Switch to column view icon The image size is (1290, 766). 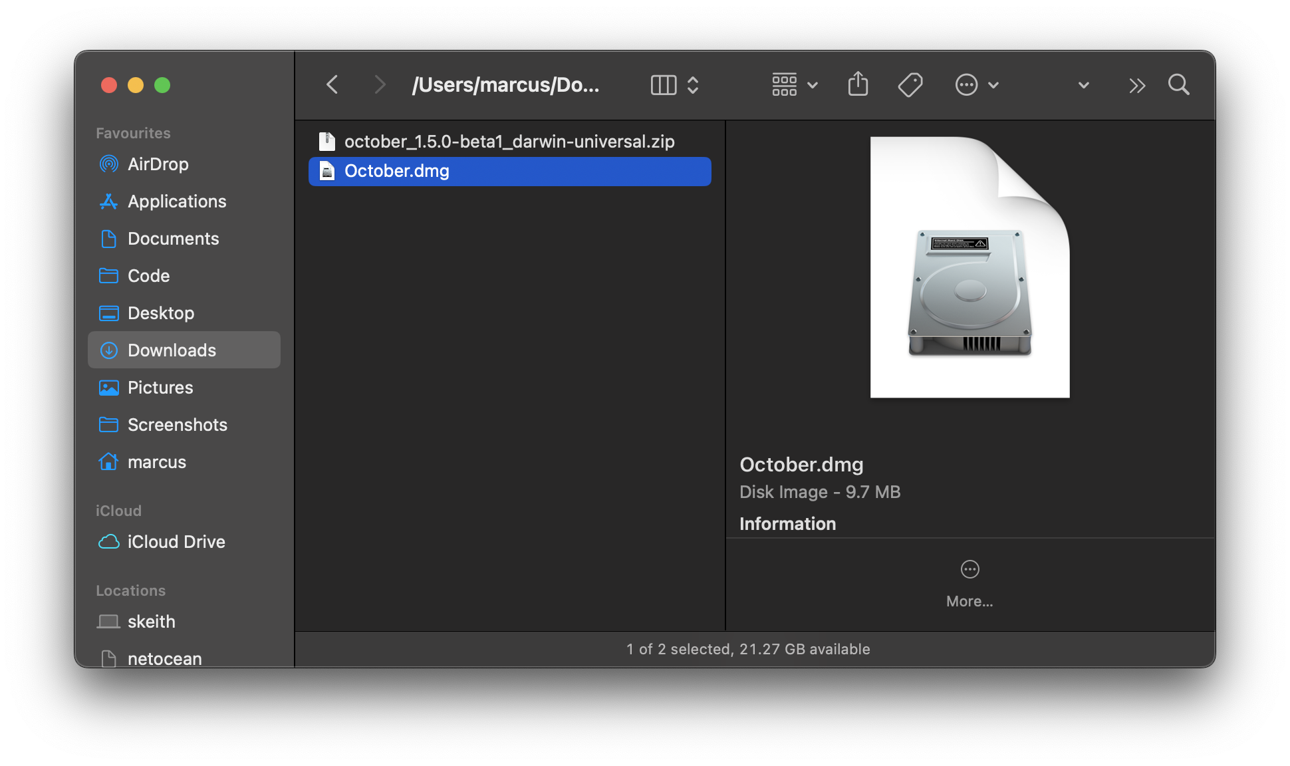click(663, 84)
